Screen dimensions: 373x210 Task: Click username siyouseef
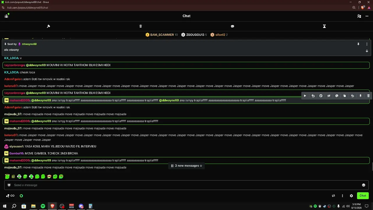point(16,146)
